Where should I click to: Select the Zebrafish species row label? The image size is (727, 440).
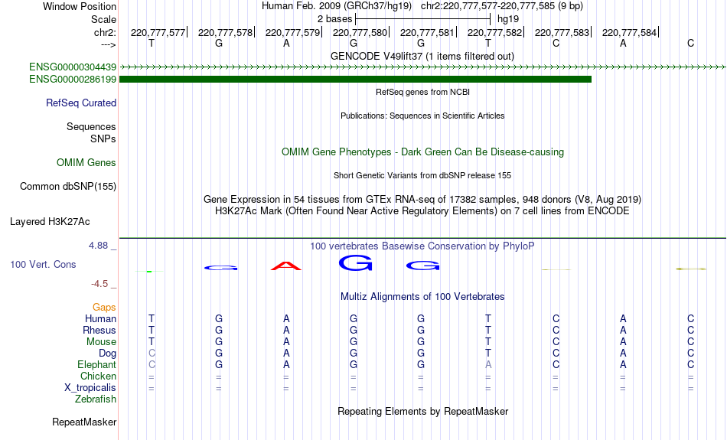click(x=96, y=399)
